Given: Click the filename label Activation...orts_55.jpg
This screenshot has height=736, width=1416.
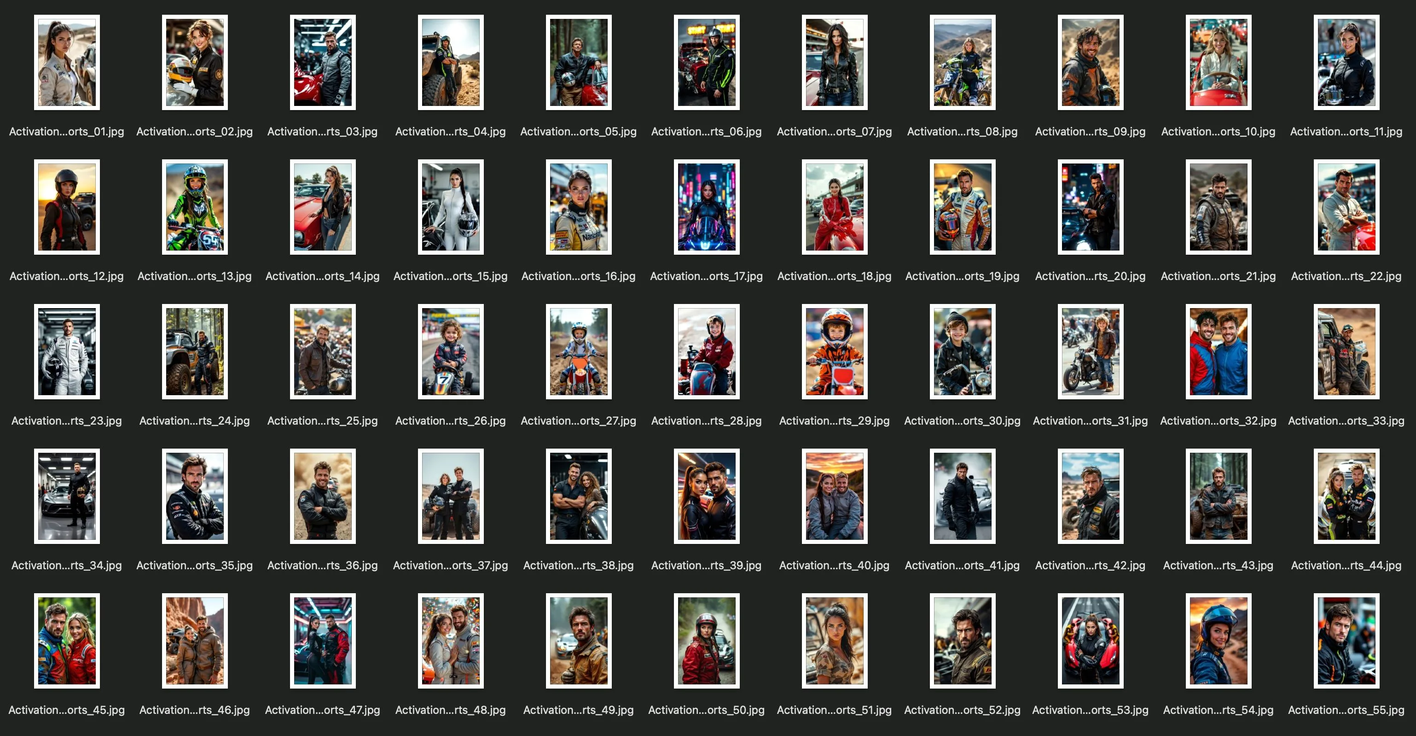Looking at the screenshot, I should click(1346, 710).
